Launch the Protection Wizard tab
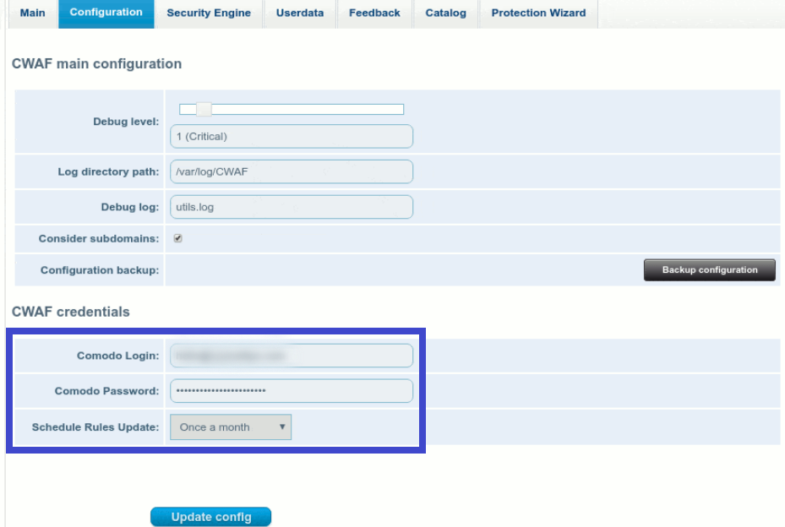The image size is (785, 527). [539, 14]
